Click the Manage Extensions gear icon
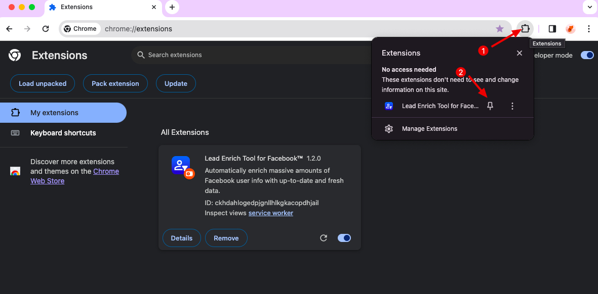 click(x=389, y=129)
